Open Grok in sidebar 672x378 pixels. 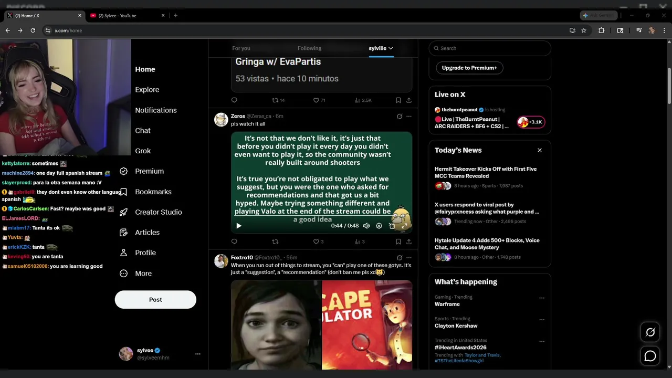(143, 151)
